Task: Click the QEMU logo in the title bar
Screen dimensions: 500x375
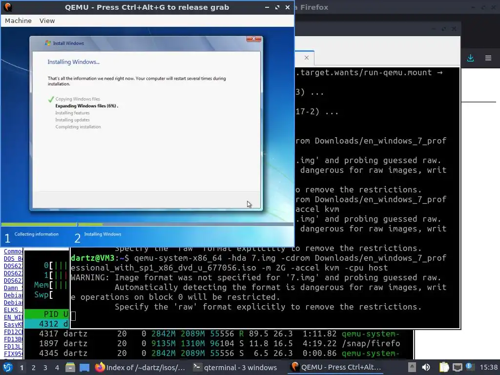Action: [x=8, y=7]
